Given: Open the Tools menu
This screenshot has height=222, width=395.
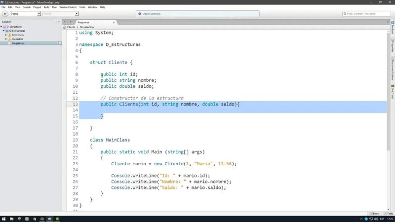Looking at the screenshot, I should pos(82,7).
